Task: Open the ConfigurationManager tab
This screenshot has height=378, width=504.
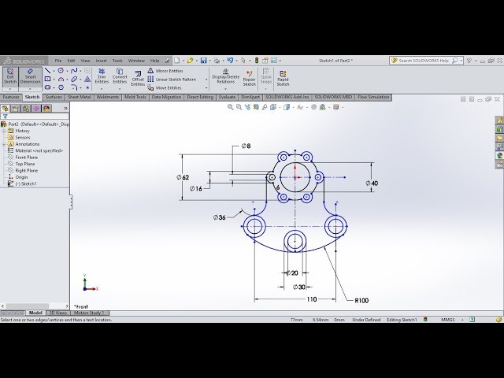Action: 26,109
